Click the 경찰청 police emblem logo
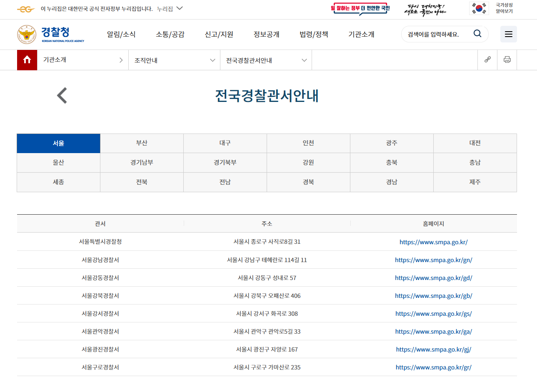 pyautogui.click(x=27, y=34)
